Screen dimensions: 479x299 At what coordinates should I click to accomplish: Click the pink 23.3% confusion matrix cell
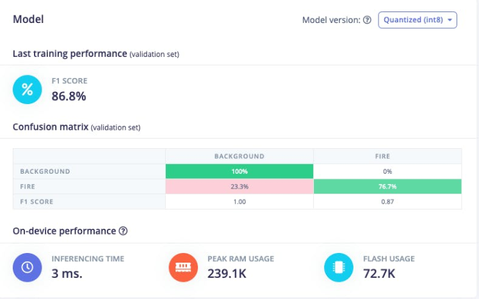pyautogui.click(x=239, y=187)
